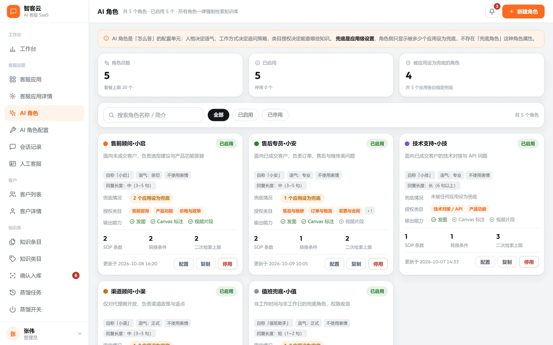Go to 蒸馏任务 page
Viewport: 553px width, 345px height.
44,293
